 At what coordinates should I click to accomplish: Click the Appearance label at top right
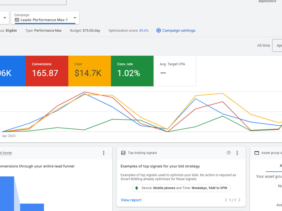pyautogui.click(x=267, y=1)
